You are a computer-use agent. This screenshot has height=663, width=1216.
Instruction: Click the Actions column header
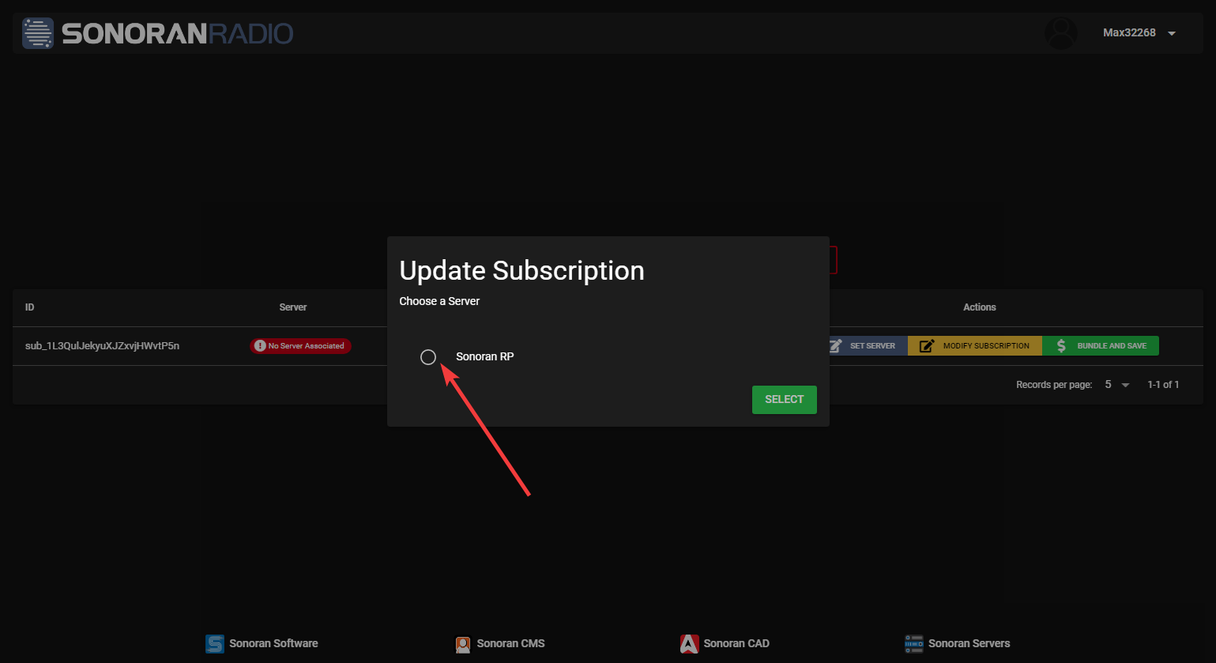[980, 307]
